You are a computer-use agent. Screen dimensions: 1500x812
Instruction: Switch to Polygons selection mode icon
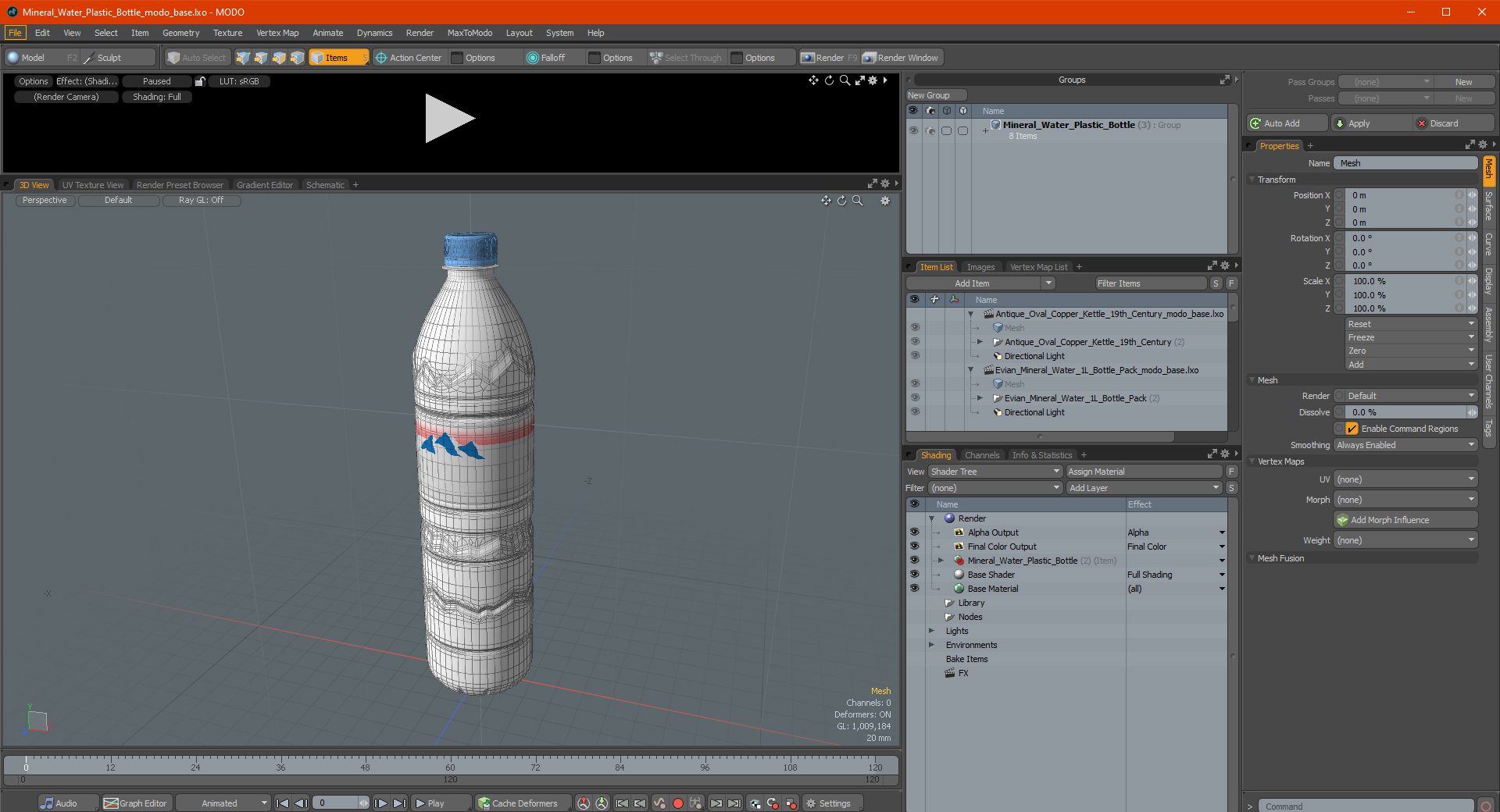pos(279,58)
